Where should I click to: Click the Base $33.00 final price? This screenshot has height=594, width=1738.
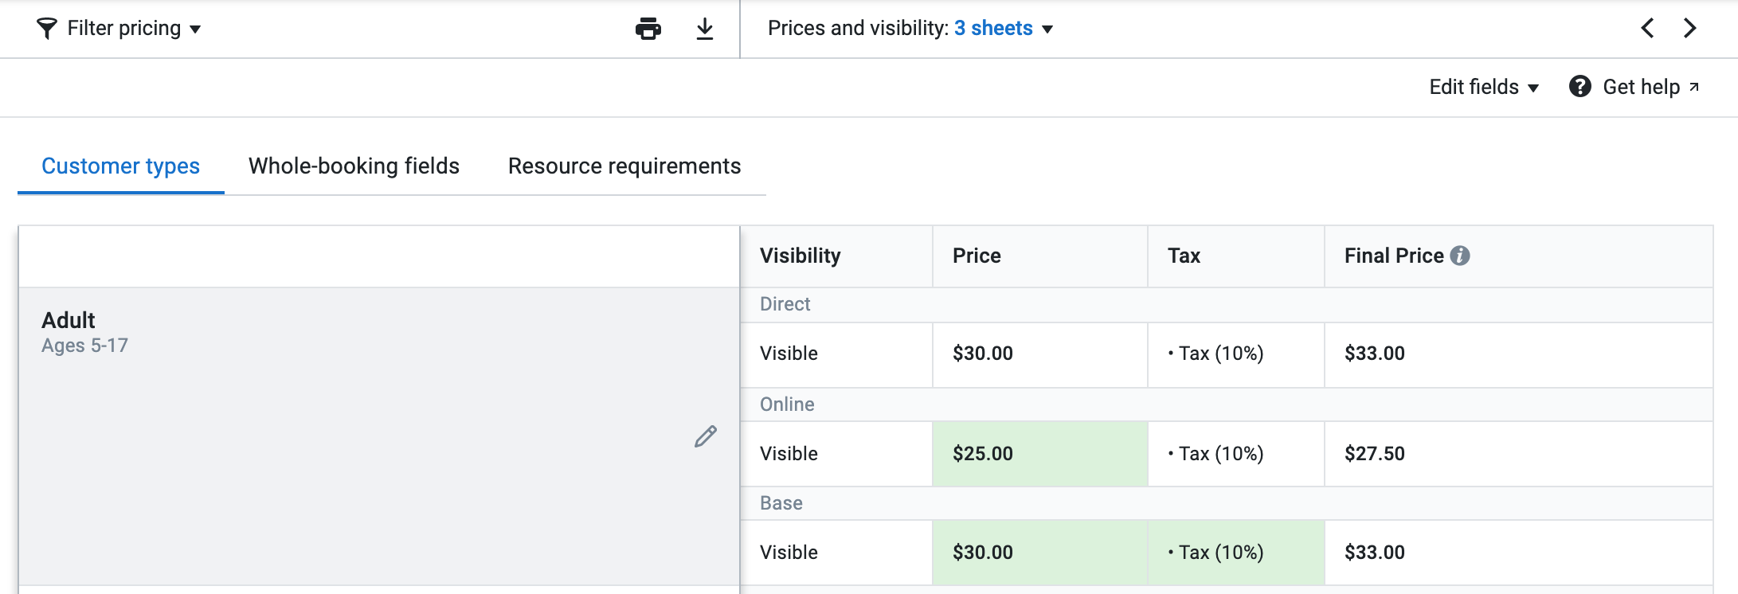click(x=1518, y=553)
